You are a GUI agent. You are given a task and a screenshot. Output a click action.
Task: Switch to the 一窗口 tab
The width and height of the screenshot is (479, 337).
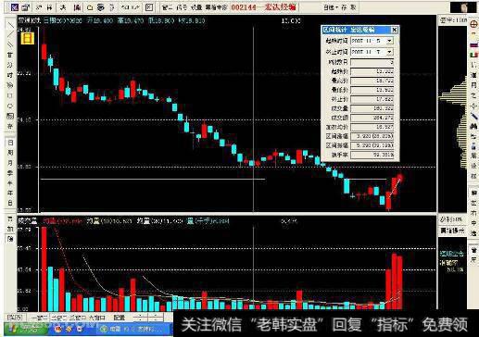point(40,318)
